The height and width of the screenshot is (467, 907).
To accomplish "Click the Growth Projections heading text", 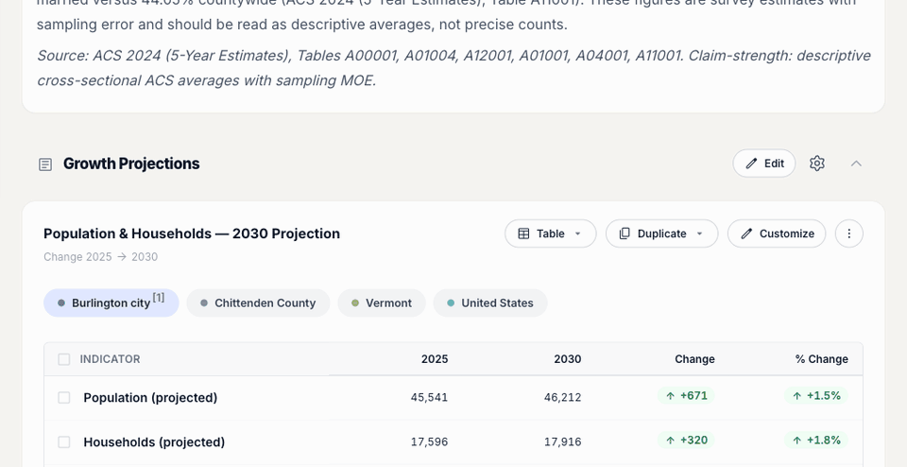I will coord(131,164).
